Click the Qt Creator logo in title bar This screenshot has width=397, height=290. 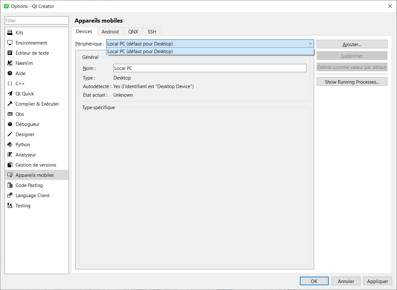6,6
